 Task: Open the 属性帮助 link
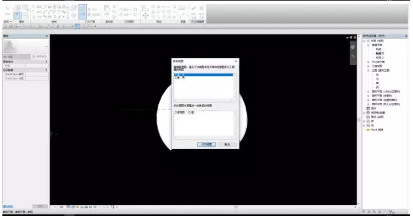coord(8,206)
